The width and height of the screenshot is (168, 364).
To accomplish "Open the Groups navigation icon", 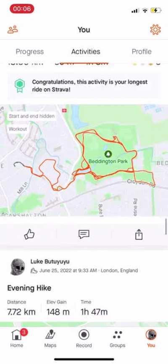I will coord(117,335).
